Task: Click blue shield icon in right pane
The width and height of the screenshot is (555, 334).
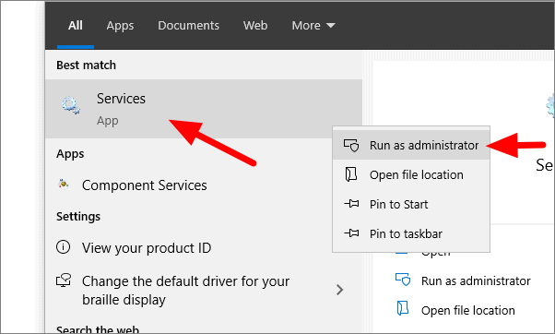Action: pos(403,280)
